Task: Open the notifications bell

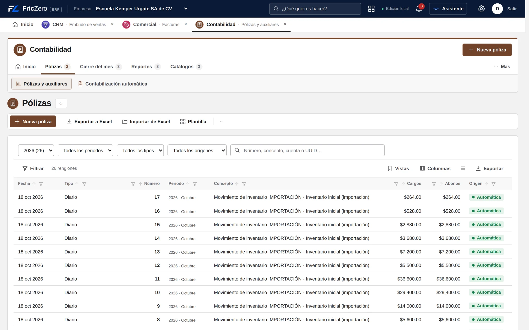Action: [x=419, y=9]
